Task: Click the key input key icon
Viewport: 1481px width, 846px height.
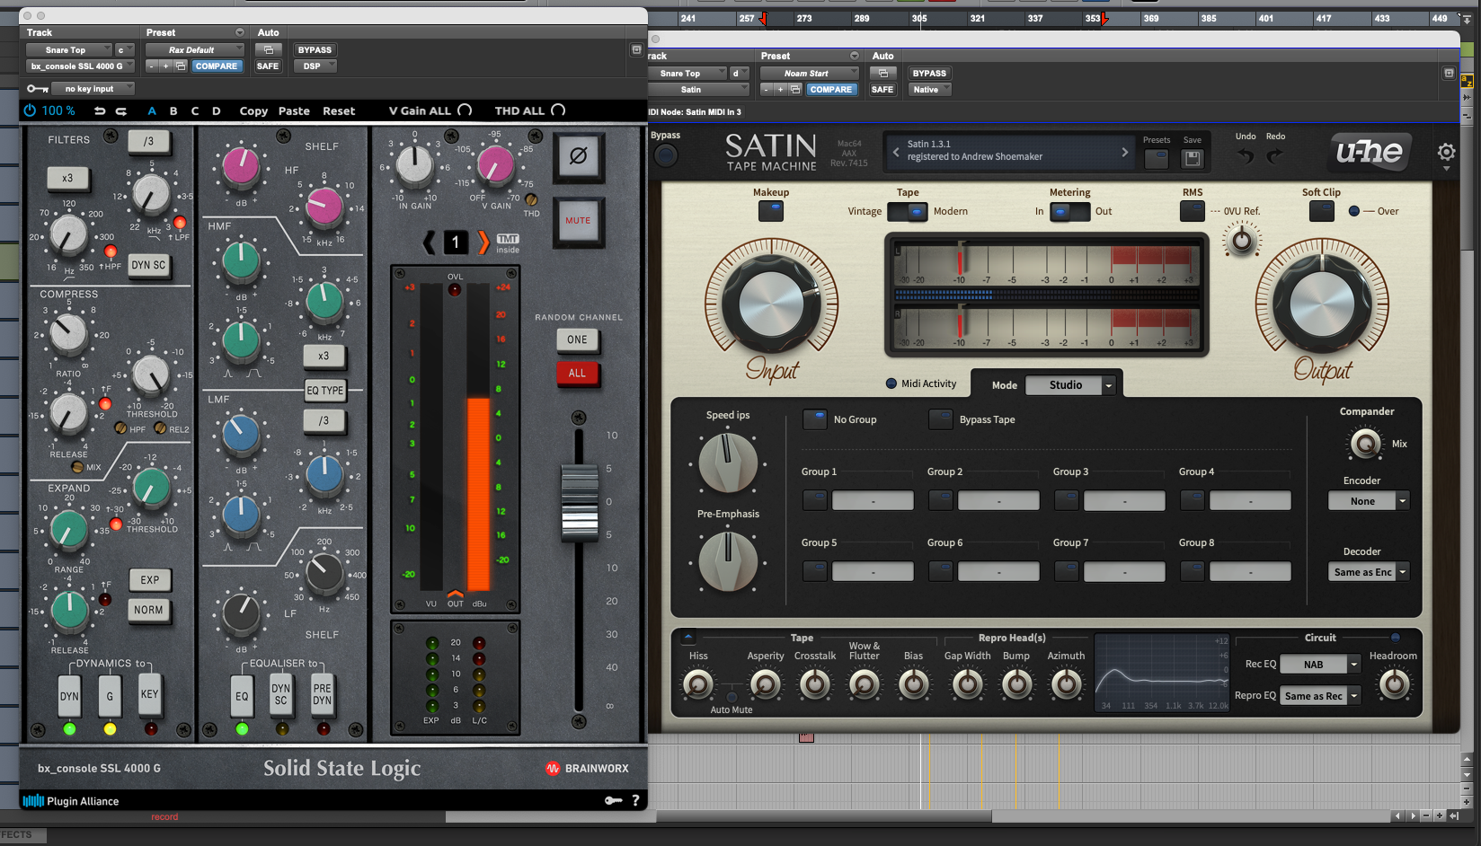Action: pyautogui.click(x=38, y=89)
